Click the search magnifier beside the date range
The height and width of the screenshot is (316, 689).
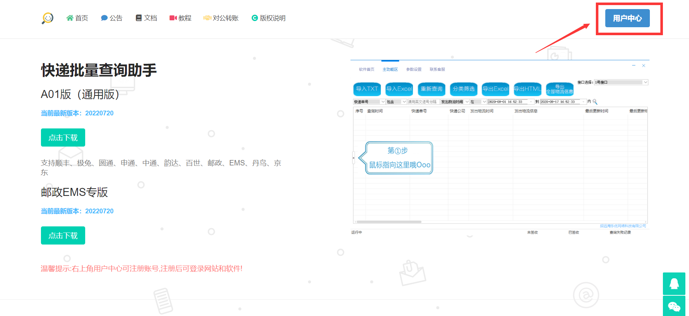(595, 102)
